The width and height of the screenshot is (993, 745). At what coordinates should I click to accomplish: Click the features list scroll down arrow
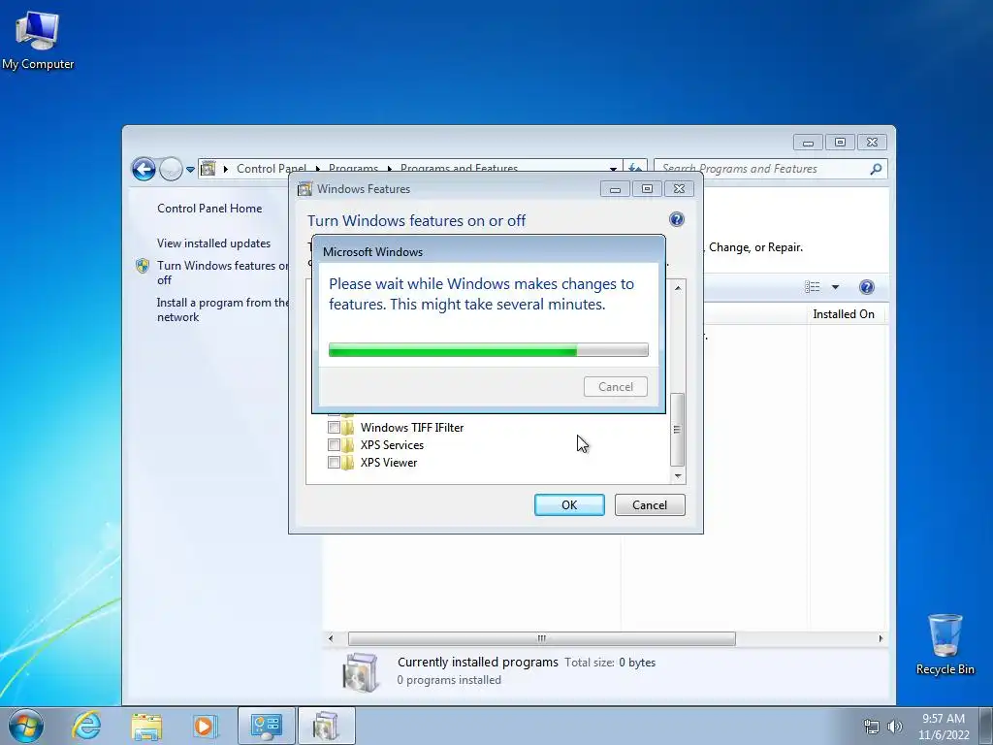click(x=678, y=475)
